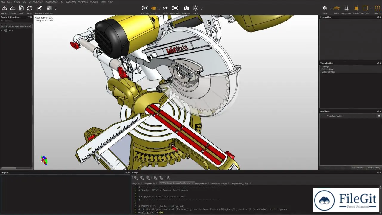The width and height of the screenshot is (382, 215).
Task: Click the Pers perspective camera icon
Action: coord(195,8)
